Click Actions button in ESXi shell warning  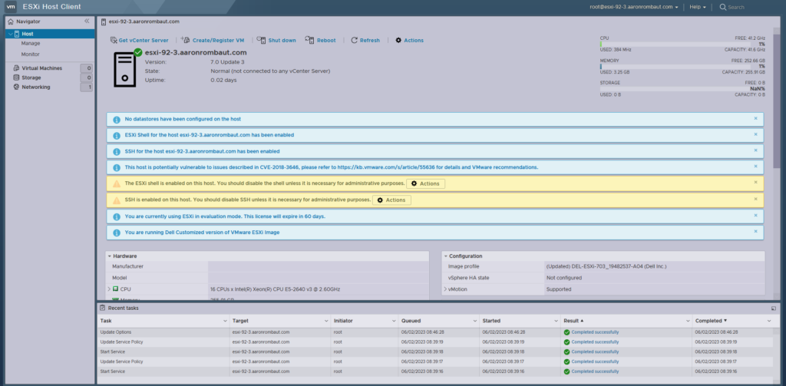click(425, 184)
